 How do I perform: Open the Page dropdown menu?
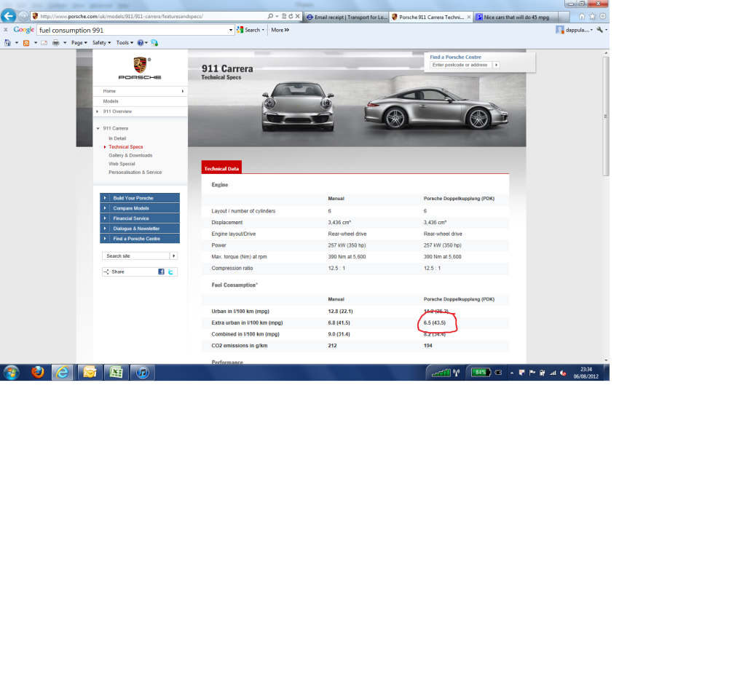click(79, 43)
